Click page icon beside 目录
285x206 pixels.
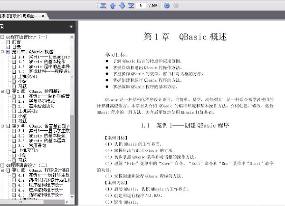coord(8,47)
